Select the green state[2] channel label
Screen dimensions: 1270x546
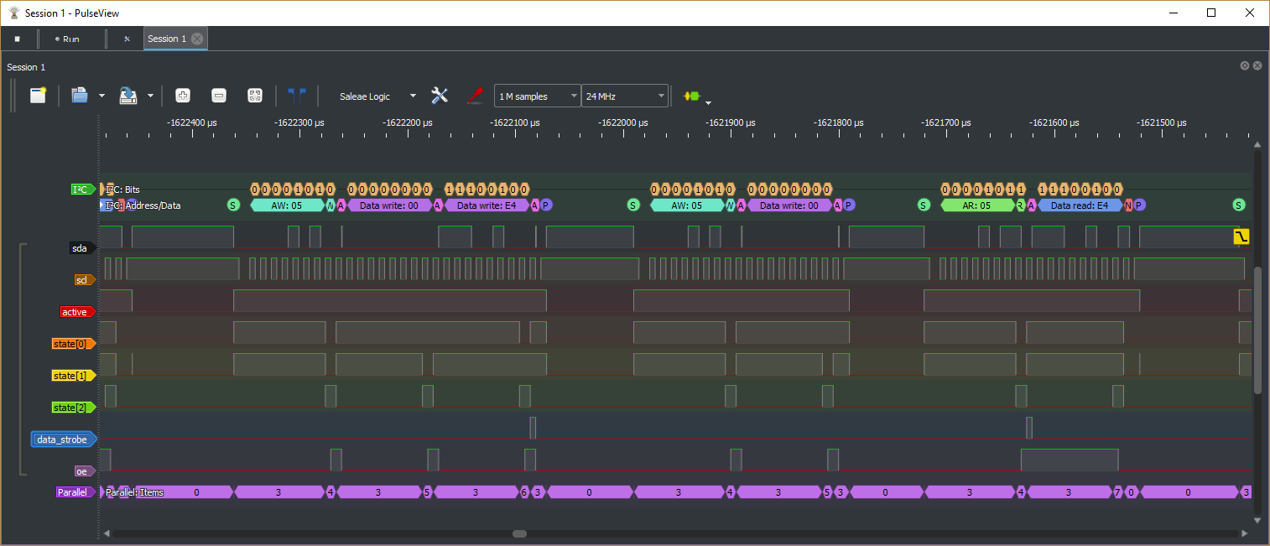point(74,408)
